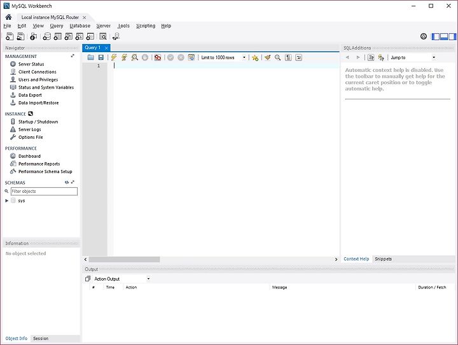
Task: Toggle word wrap icon in query toolbar
Action: 298,57
